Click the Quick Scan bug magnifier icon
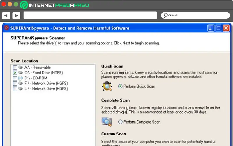The width and height of the screenshot is (233, 146). (107, 86)
